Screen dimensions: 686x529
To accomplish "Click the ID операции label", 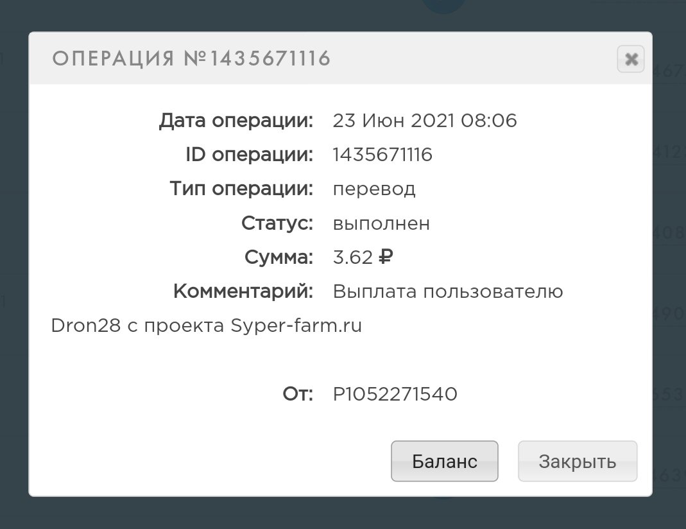I will click(249, 155).
